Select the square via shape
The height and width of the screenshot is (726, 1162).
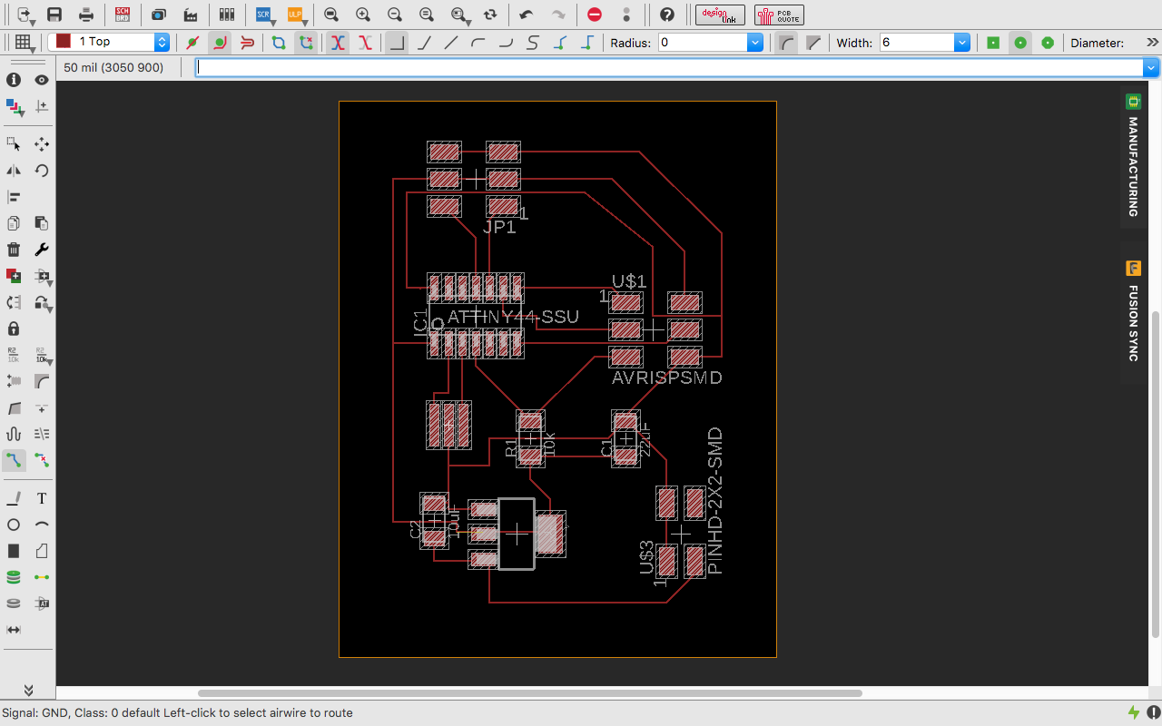pos(993,43)
